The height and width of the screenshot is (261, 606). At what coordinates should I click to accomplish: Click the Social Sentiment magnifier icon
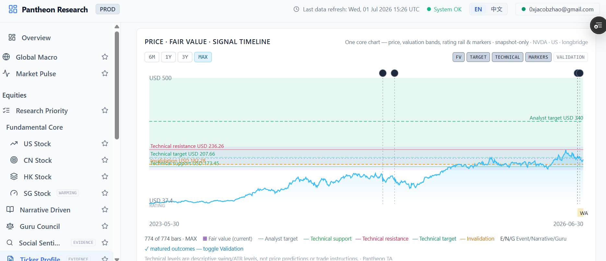click(10, 243)
